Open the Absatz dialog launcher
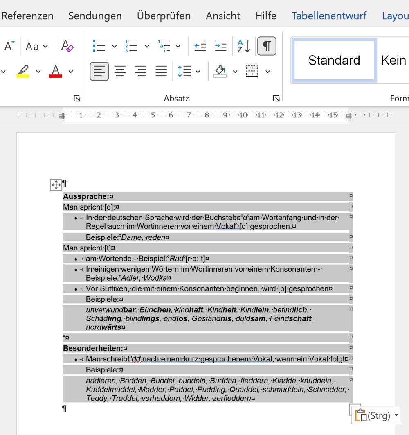 tap(276, 98)
